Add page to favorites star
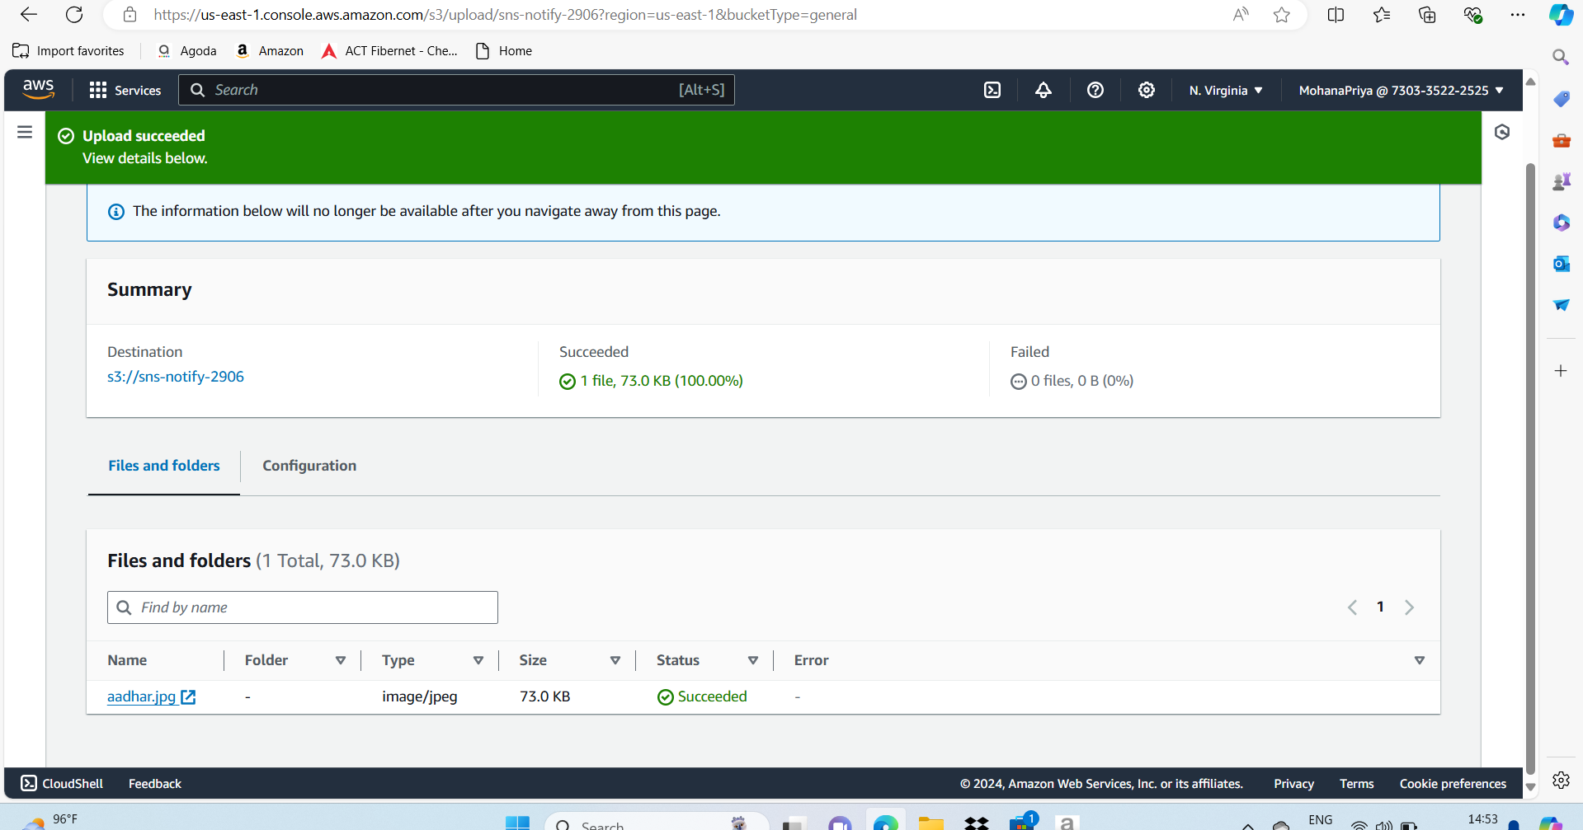This screenshot has width=1583, height=830. 1282,15
